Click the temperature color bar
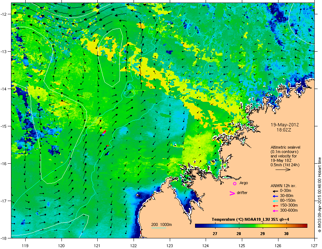The height and width of the screenshot is (249, 322). [x=251, y=226]
